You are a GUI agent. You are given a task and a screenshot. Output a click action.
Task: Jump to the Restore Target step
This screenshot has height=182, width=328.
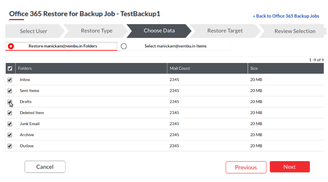pyautogui.click(x=225, y=31)
